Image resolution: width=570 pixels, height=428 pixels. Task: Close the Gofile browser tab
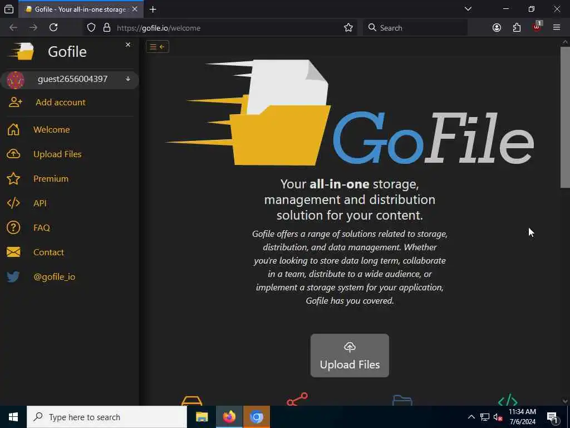tap(135, 9)
